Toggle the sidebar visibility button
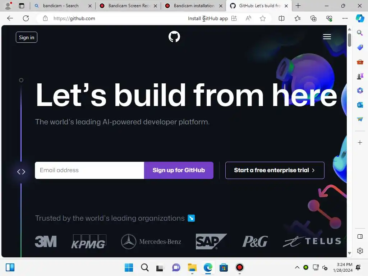 [x=360, y=236]
